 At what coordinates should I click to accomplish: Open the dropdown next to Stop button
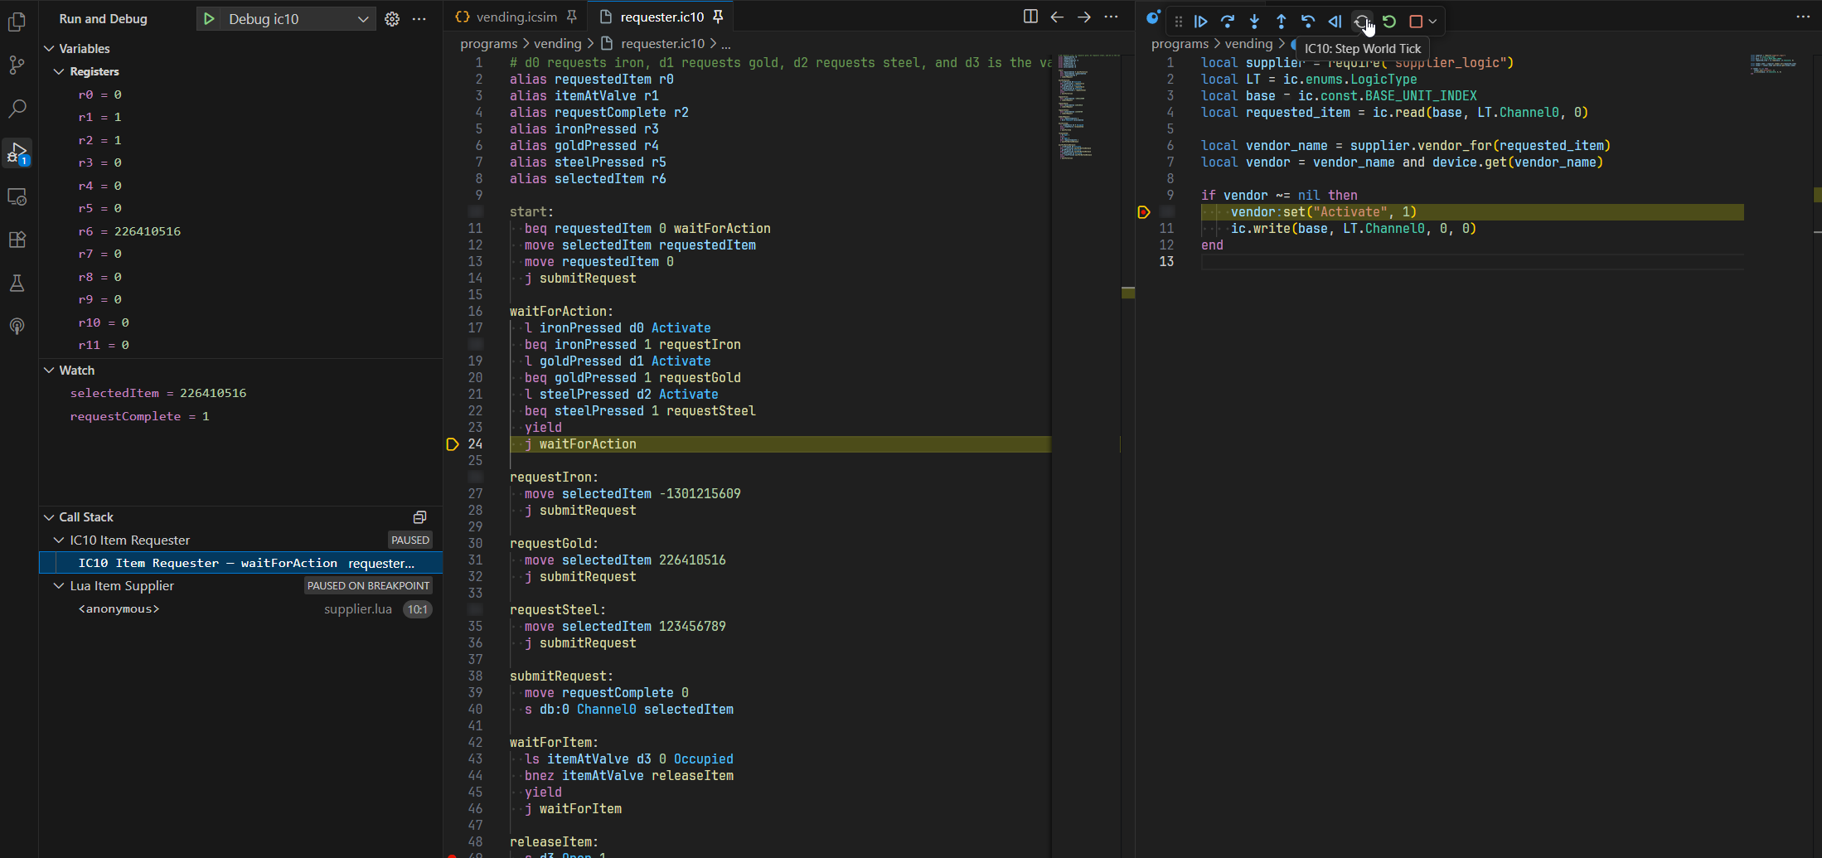click(1432, 22)
